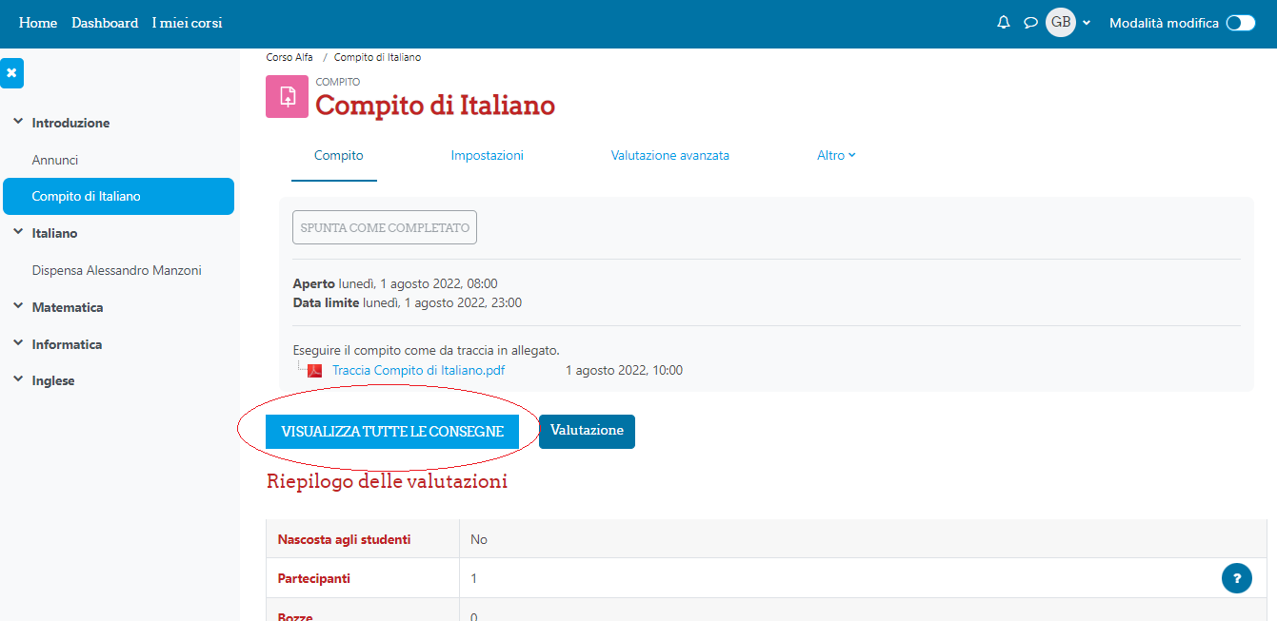The image size is (1277, 621).
Task: Switch to the Impostazioni tab
Action: tap(487, 155)
